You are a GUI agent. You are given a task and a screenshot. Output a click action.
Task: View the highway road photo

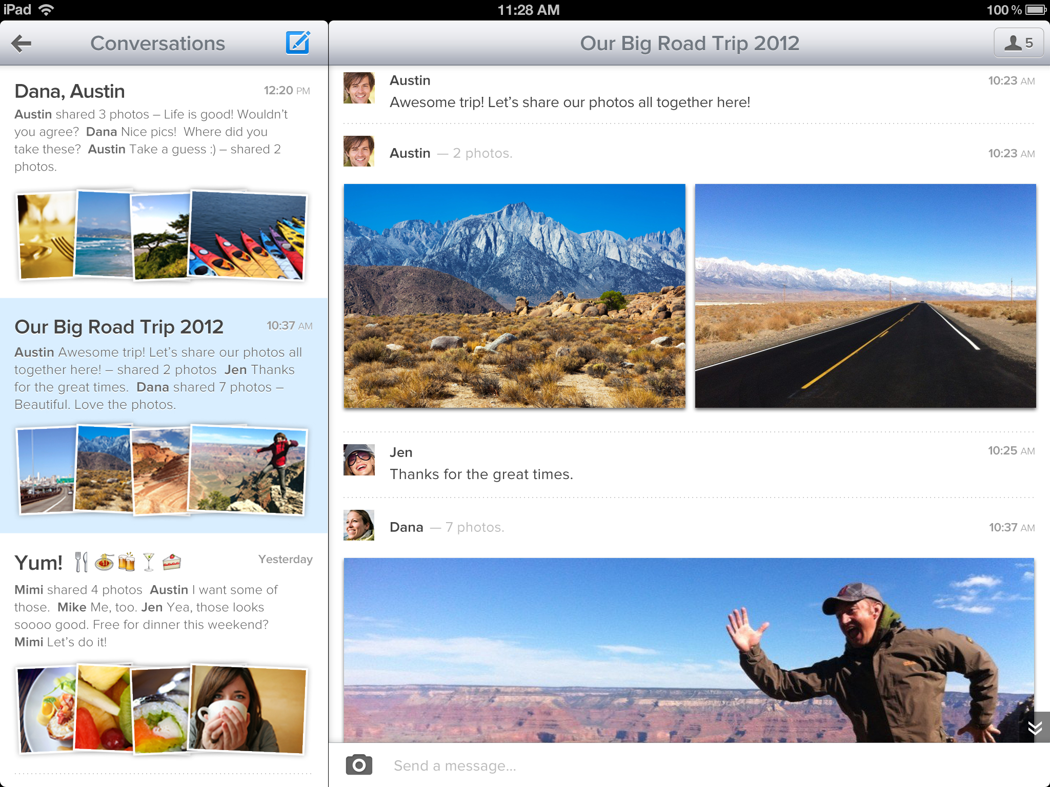(x=865, y=296)
